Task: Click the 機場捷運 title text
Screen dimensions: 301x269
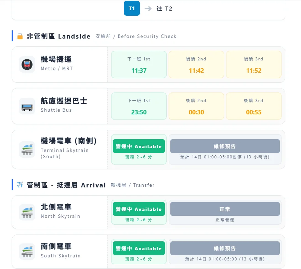Action: (x=56, y=59)
